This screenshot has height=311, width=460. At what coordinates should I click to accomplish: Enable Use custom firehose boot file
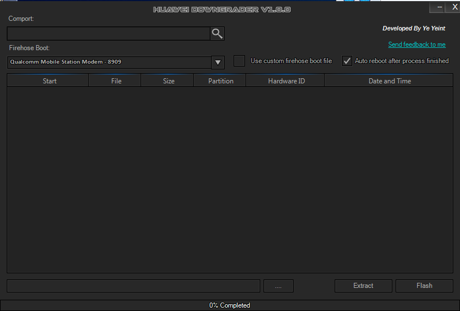tap(239, 61)
